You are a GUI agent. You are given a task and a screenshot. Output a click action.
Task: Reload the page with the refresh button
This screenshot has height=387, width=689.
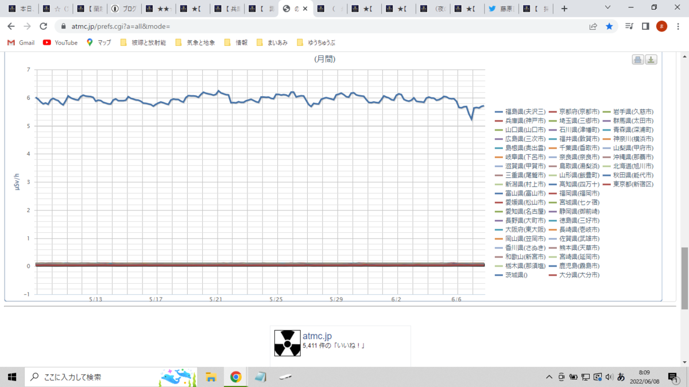click(43, 26)
